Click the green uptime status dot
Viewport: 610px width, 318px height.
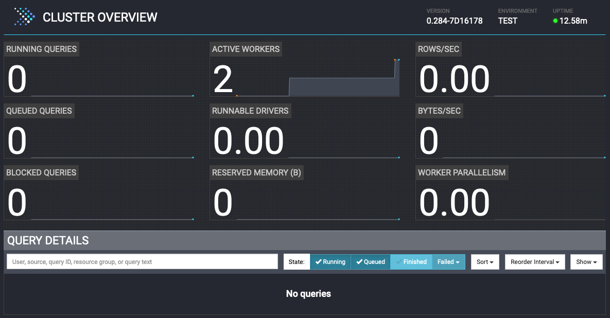tap(556, 22)
